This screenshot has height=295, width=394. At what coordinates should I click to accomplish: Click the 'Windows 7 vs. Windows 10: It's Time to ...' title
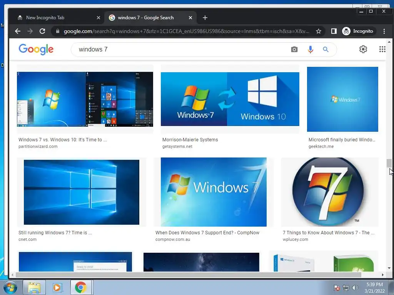click(63, 140)
